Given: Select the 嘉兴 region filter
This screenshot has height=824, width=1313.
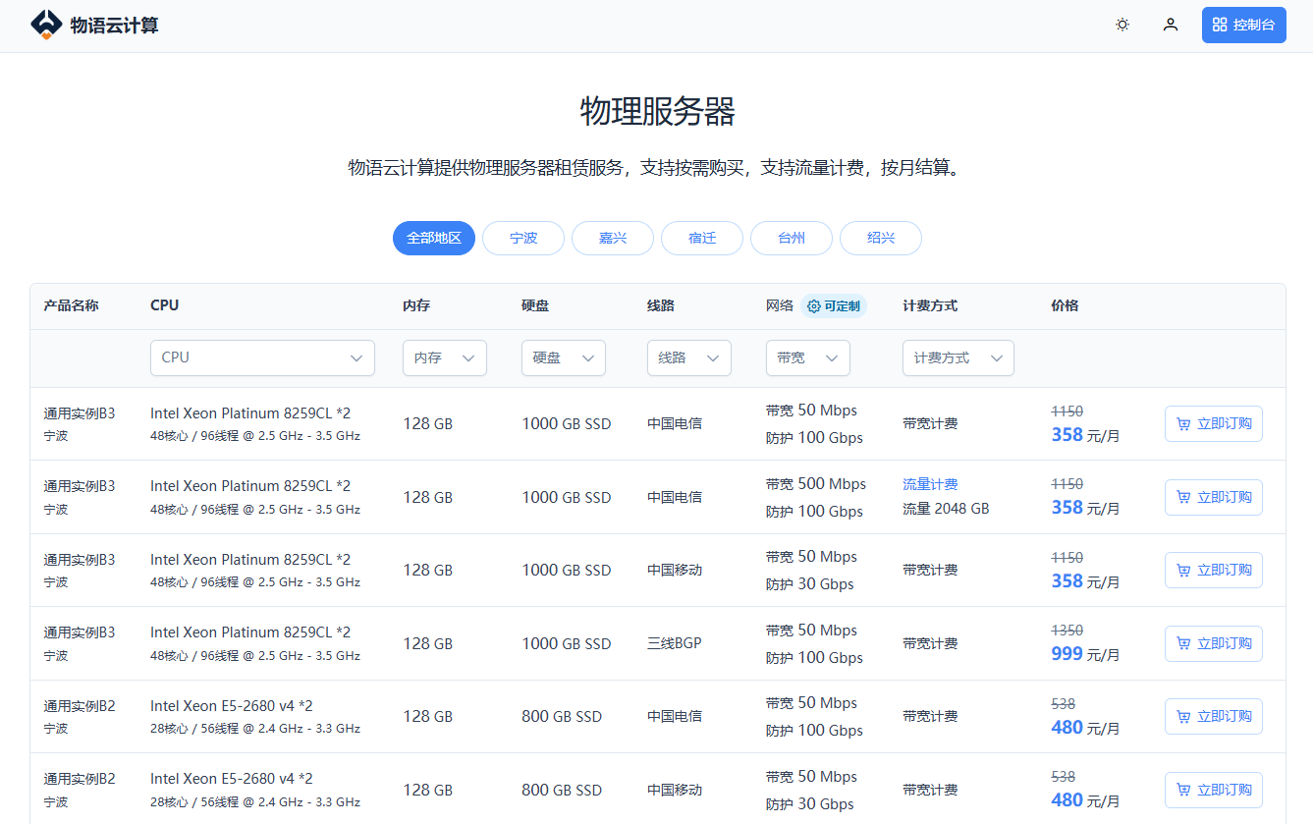Looking at the screenshot, I should point(613,238).
